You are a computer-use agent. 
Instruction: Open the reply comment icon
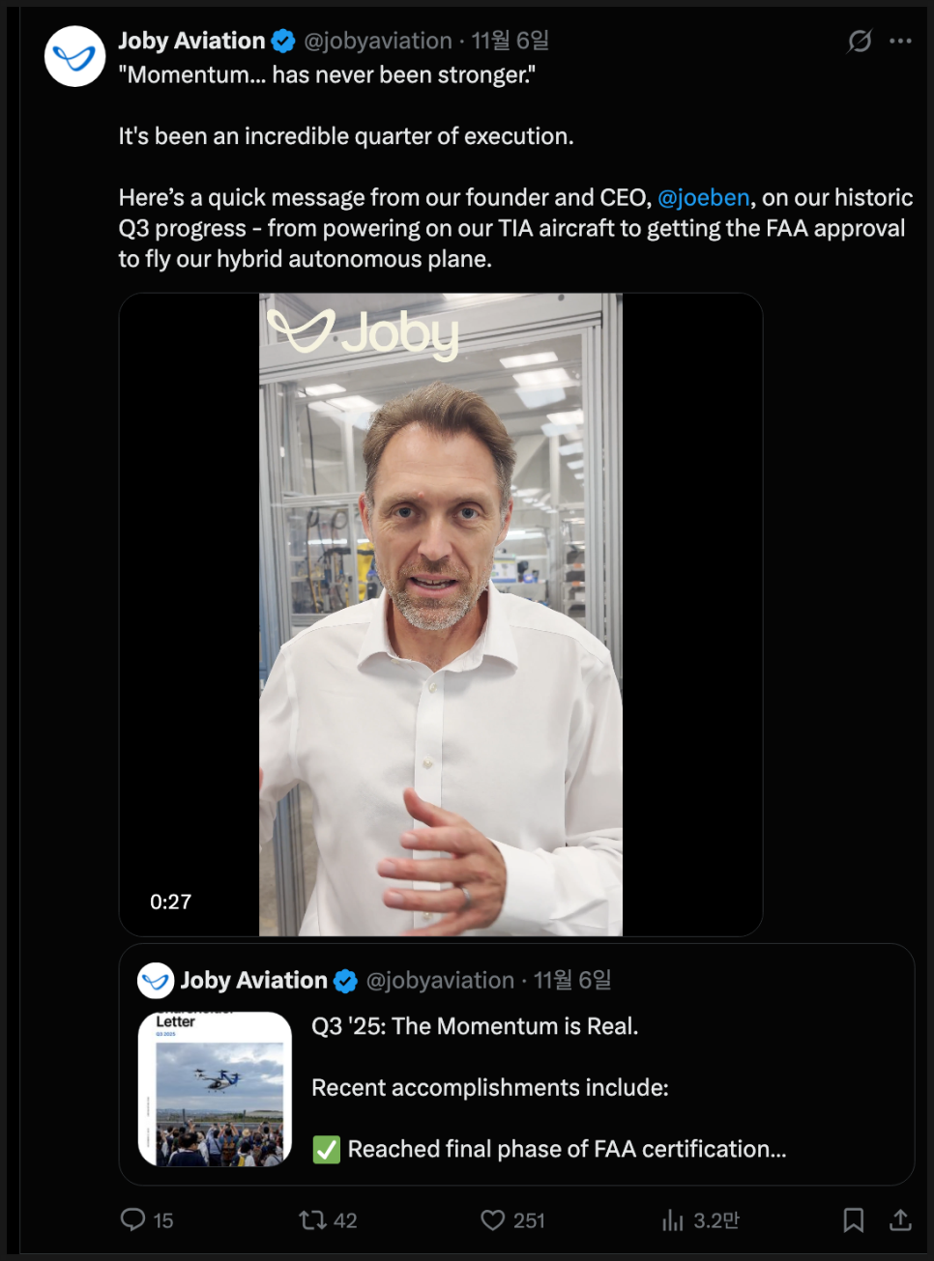pos(132,1219)
